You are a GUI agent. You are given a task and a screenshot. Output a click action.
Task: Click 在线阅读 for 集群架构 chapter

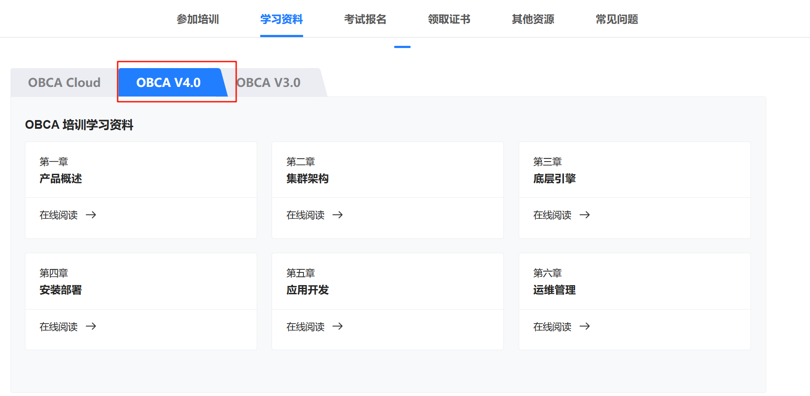pos(305,215)
